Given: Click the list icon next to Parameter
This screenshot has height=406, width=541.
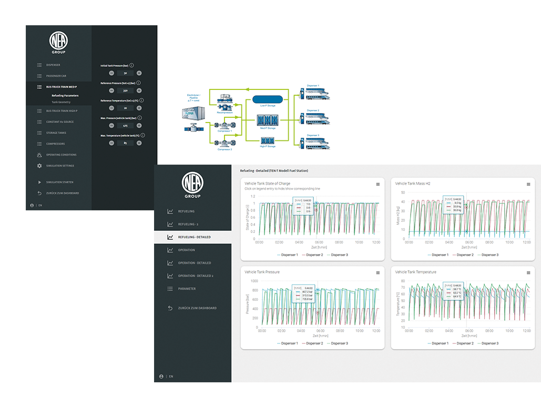Looking at the screenshot, I should tap(170, 289).
